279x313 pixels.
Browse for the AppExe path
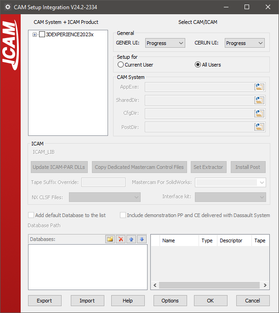coord(259,87)
